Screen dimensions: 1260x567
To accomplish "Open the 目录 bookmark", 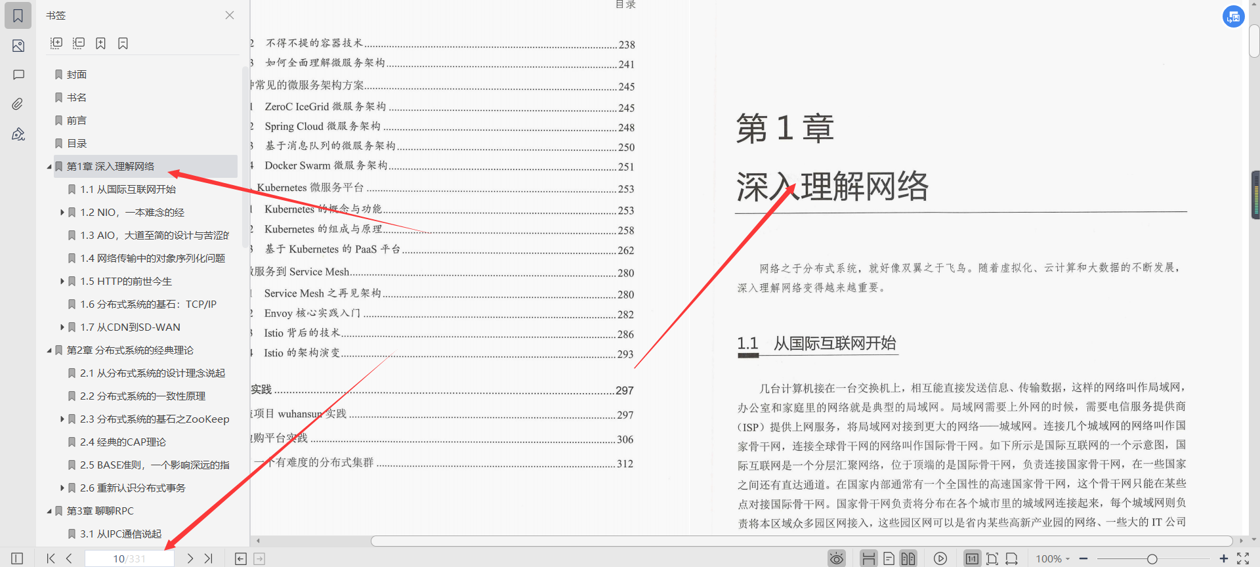I will tap(76, 144).
